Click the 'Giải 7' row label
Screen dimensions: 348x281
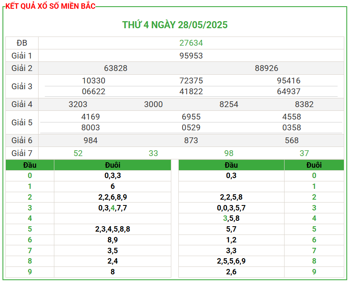pos(22,153)
